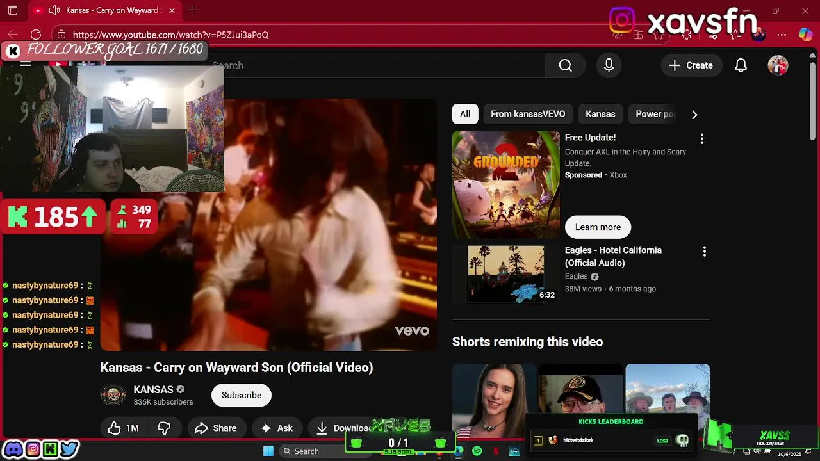The width and height of the screenshot is (820, 461).
Task: View site information lock icon
Action: tap(61, 35)
